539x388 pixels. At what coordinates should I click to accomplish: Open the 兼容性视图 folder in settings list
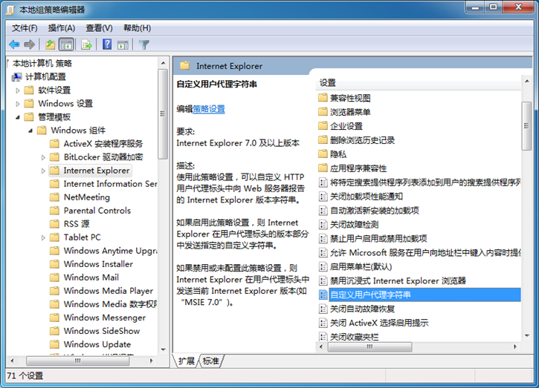[349, 98]
